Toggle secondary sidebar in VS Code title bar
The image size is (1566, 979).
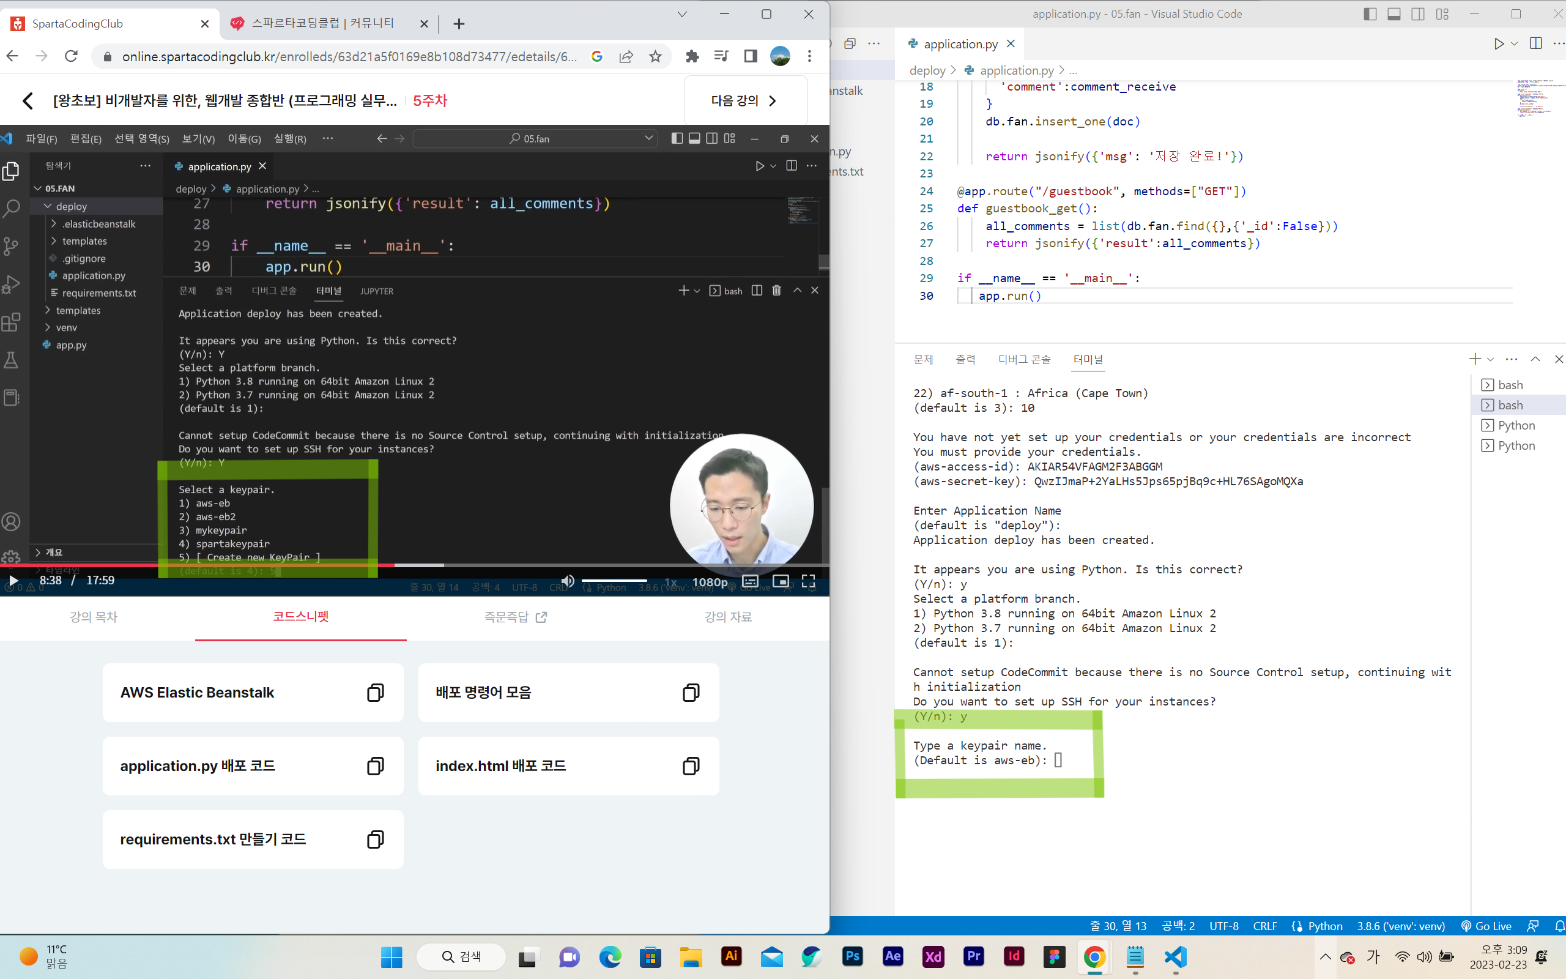[x=1418, y=13]
